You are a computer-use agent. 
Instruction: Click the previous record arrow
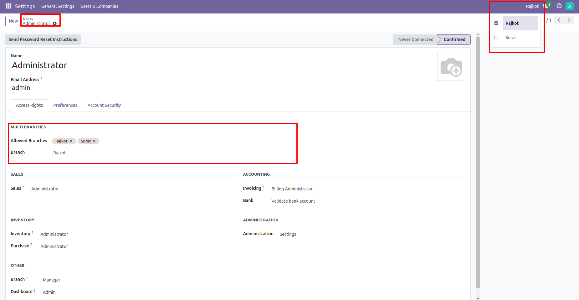pos(559,20)
